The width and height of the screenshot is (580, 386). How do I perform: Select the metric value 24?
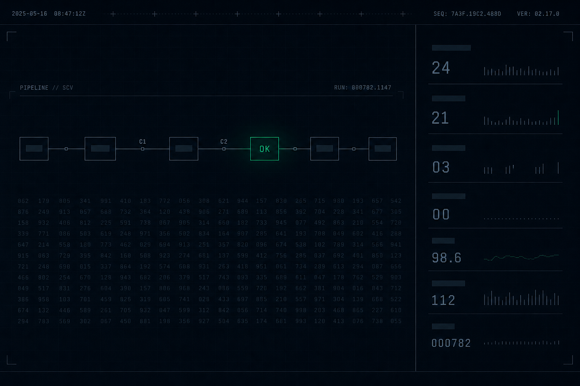[x=441, y=68]
